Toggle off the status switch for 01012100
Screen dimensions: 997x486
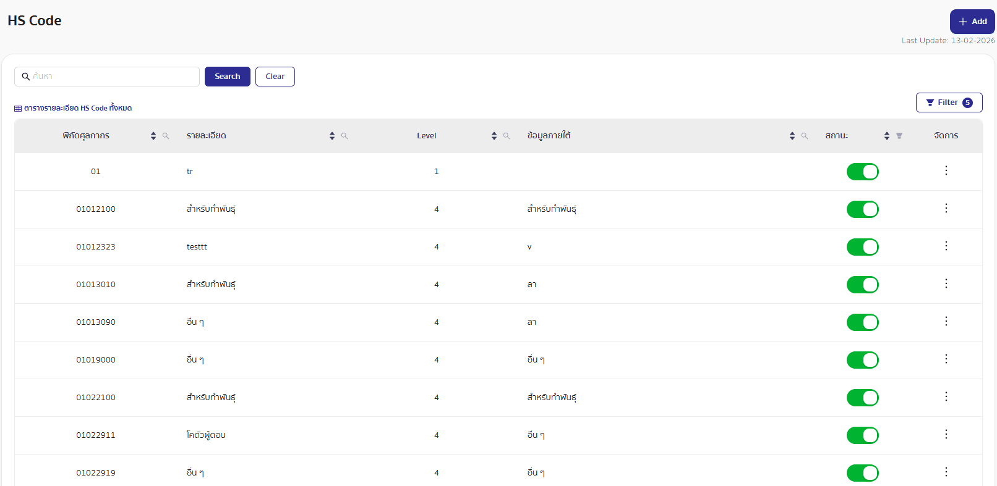862,209
